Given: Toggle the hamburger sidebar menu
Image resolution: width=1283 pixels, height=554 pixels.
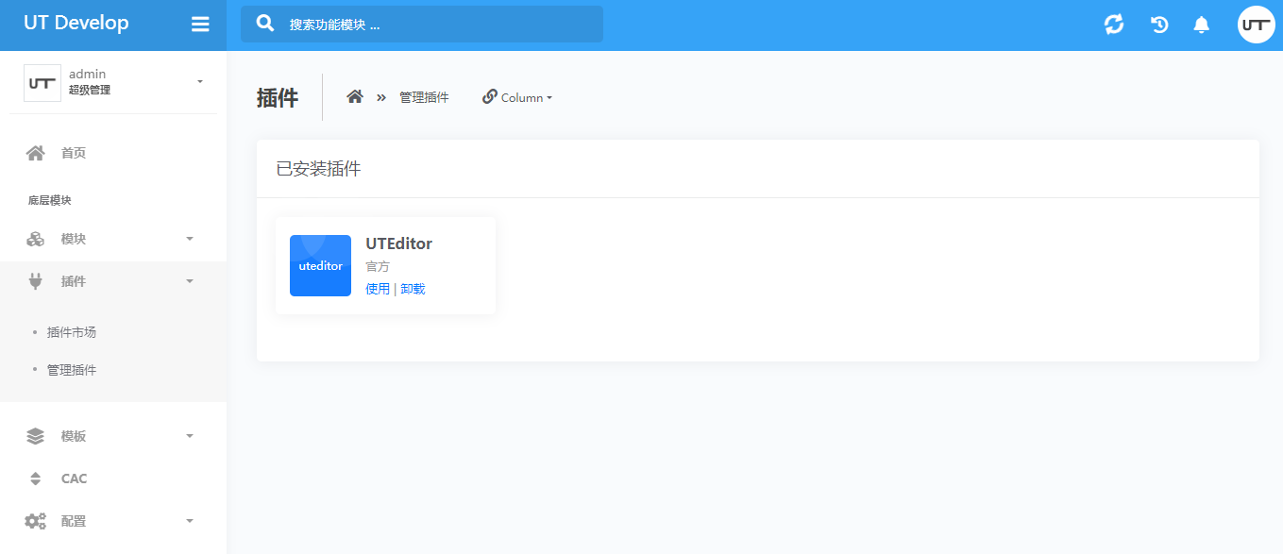Looking at the screenshot, I should (x=200, y=25).
